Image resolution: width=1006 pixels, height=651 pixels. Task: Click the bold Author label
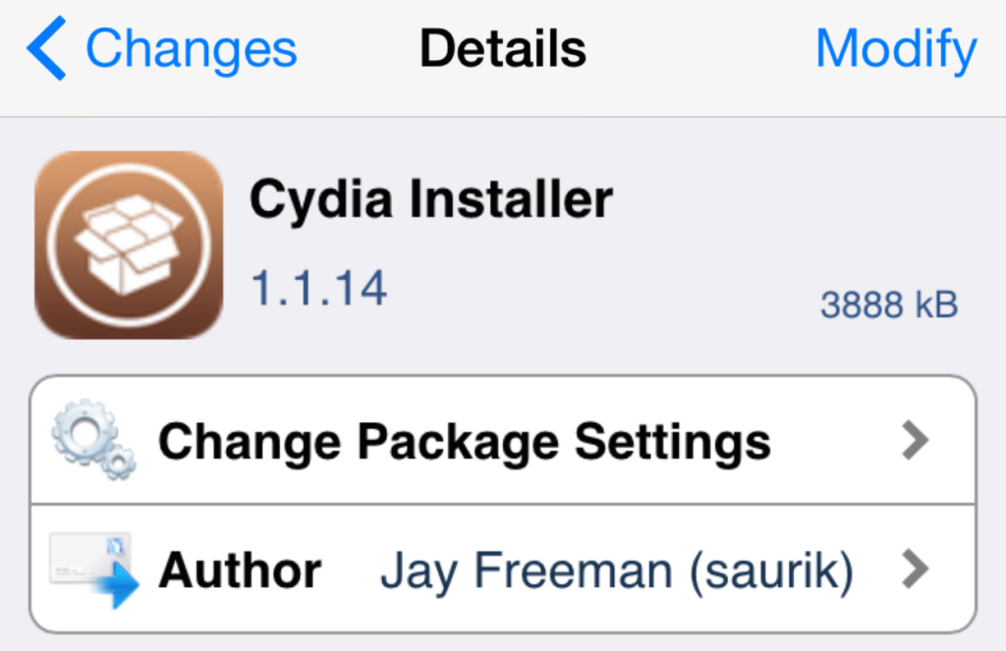click(240, 570)
